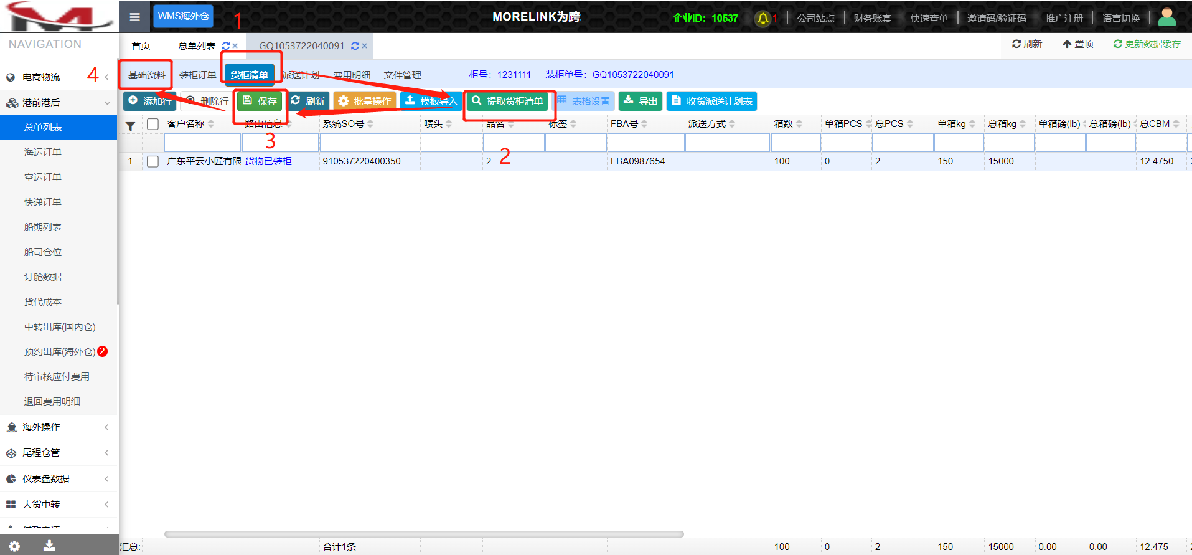Sort by 唛头 column arrows
Screen dimensions: 1192x555
[449, 124]
